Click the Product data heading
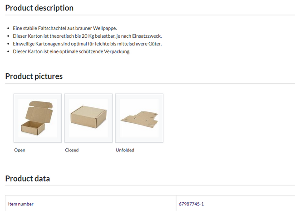 click(x=28, y=179)
